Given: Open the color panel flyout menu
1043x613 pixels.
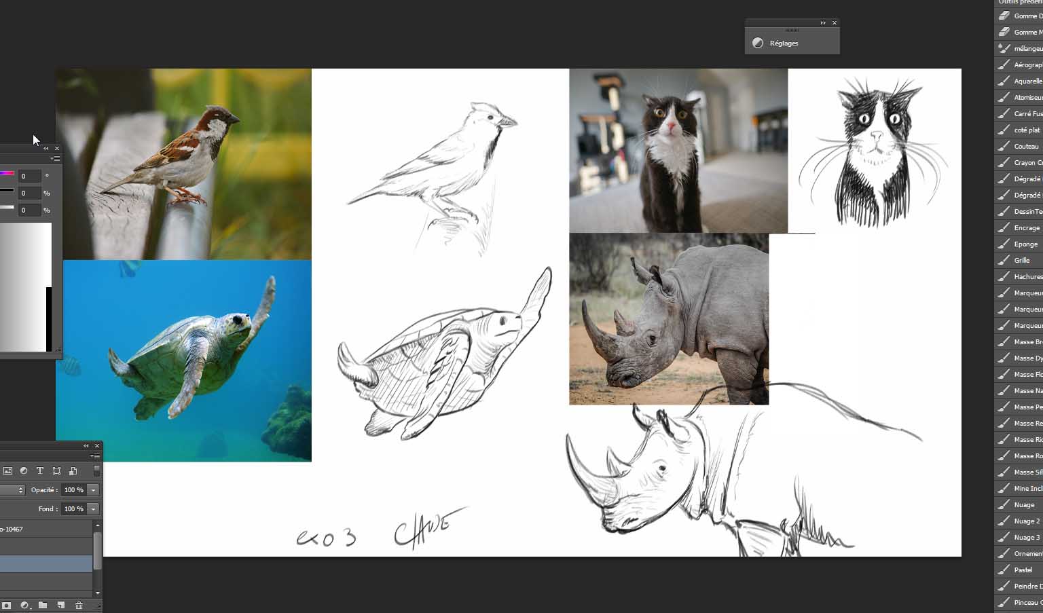Looking at the screenshot, I should click(x=55, y=159).
